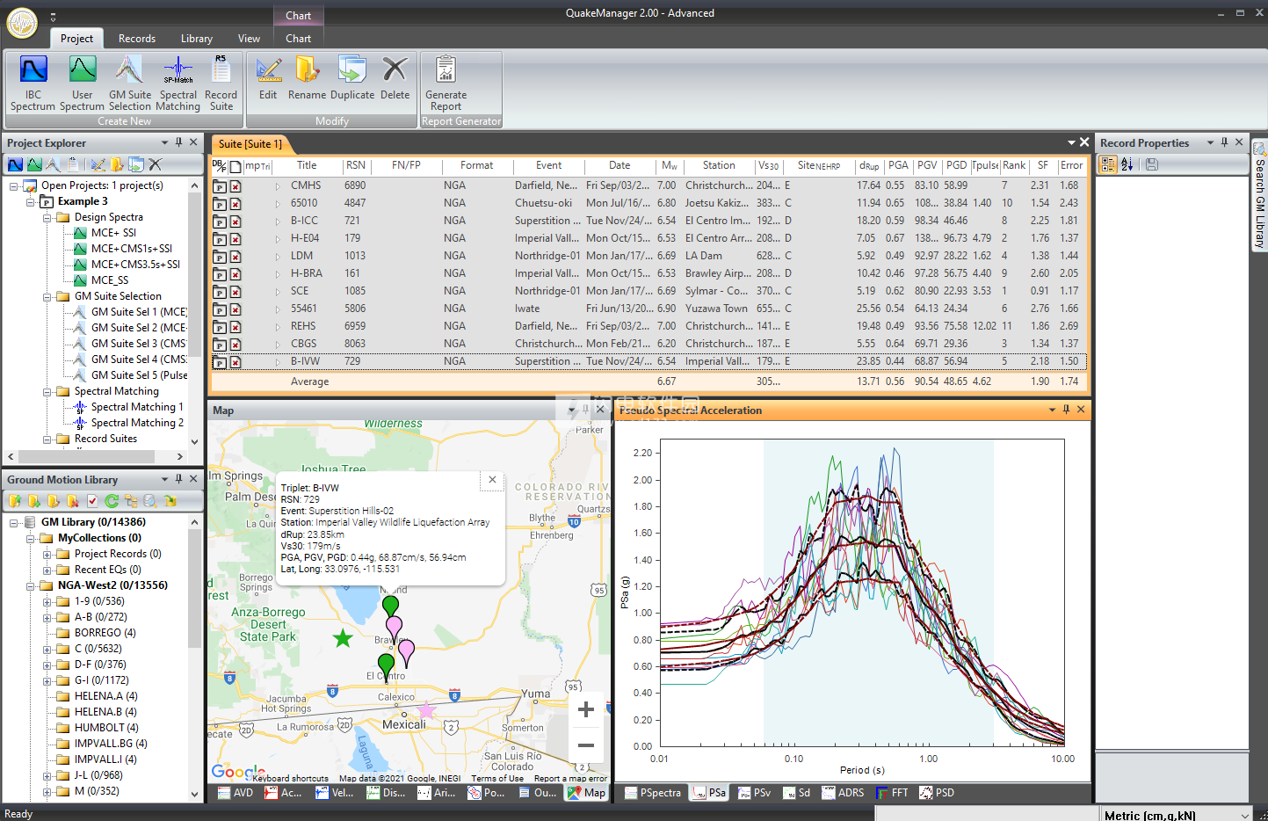Start a new GM Suite Selection
Screen dimensions: 1268x821
click(x=130, y=84)
